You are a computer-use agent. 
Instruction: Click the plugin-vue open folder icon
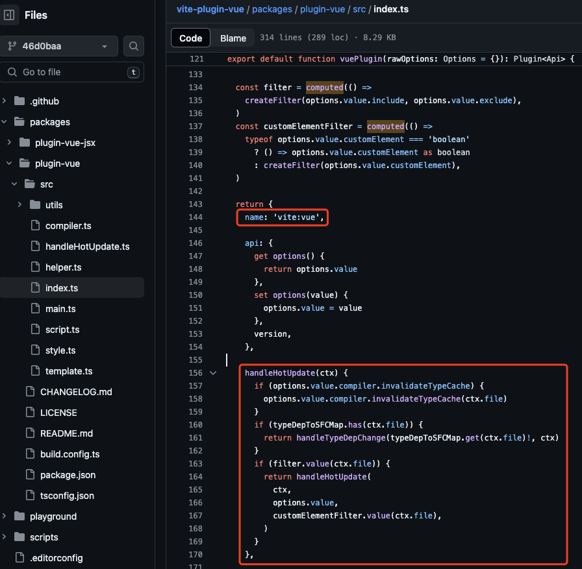pyautogui.click(x=25, y=163)
